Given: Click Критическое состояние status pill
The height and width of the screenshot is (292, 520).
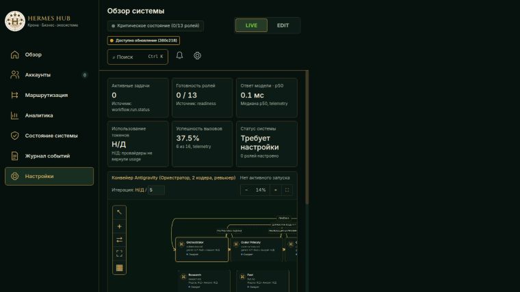Looking at the screenshot, I should pyautogui.click(x=155, y=26).
